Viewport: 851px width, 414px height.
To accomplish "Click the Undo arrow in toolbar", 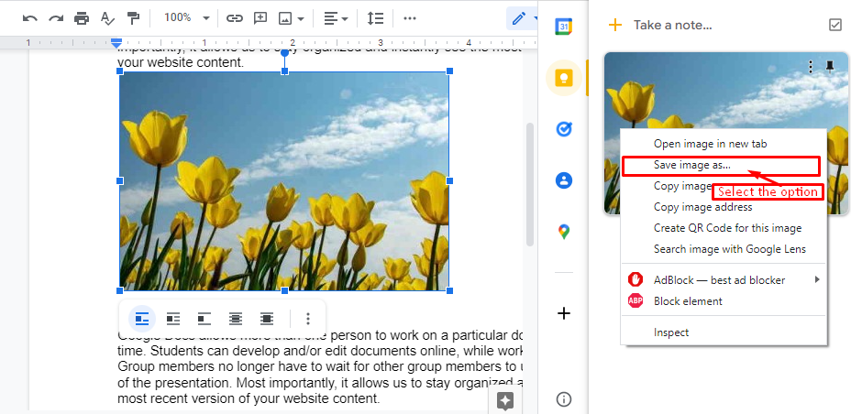I will (x=30, y=18).
